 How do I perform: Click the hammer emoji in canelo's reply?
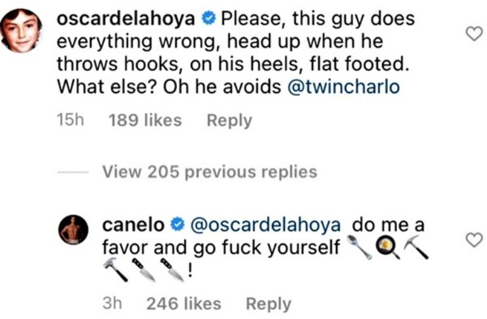pos(116,270)
